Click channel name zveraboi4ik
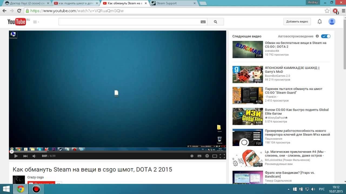The image size is (346, 194). pyautogui.click(x=272, y=51)
